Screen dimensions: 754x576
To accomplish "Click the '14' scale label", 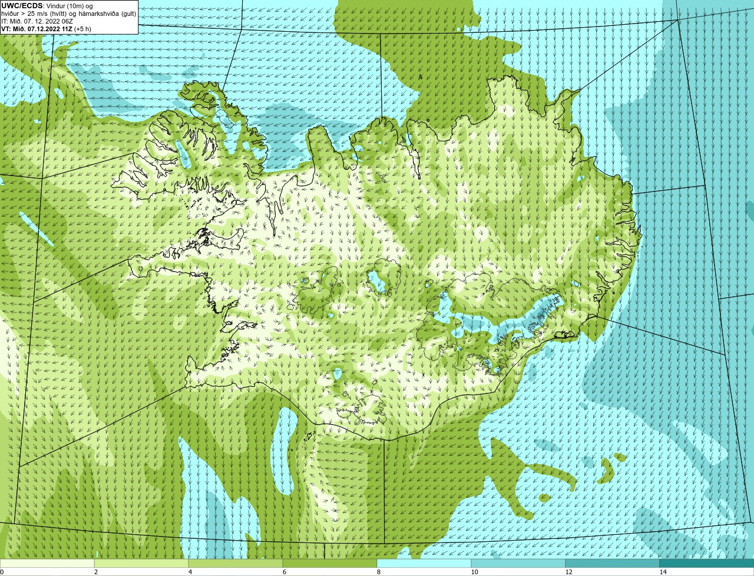I will 663,572.
